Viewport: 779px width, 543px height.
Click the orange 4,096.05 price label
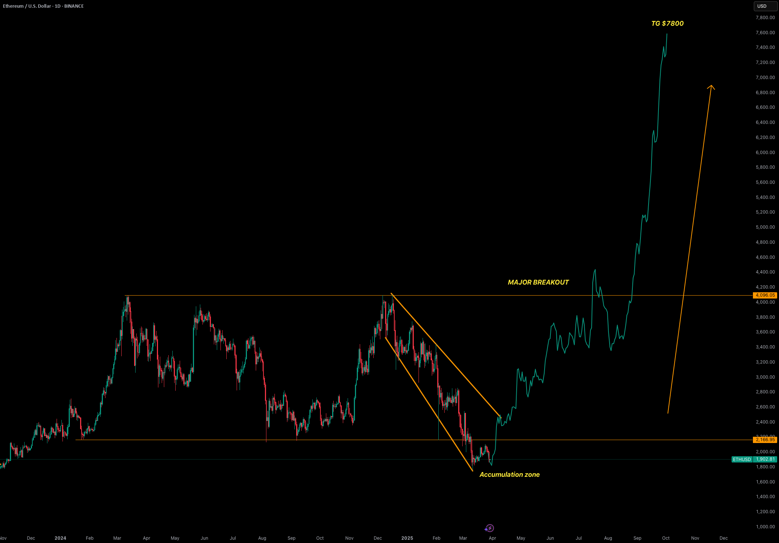pos(765,295)
